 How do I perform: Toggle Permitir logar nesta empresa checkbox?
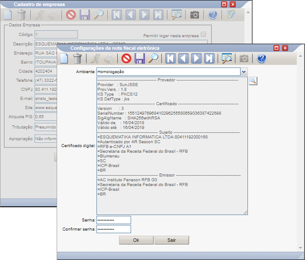(203, 35)
